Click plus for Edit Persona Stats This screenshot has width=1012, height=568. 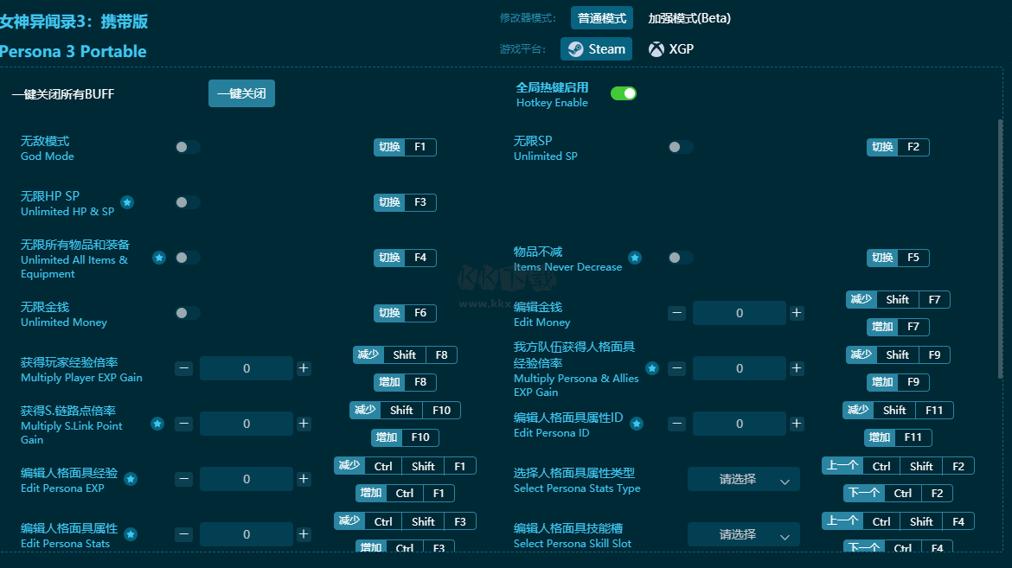(304, 534)
